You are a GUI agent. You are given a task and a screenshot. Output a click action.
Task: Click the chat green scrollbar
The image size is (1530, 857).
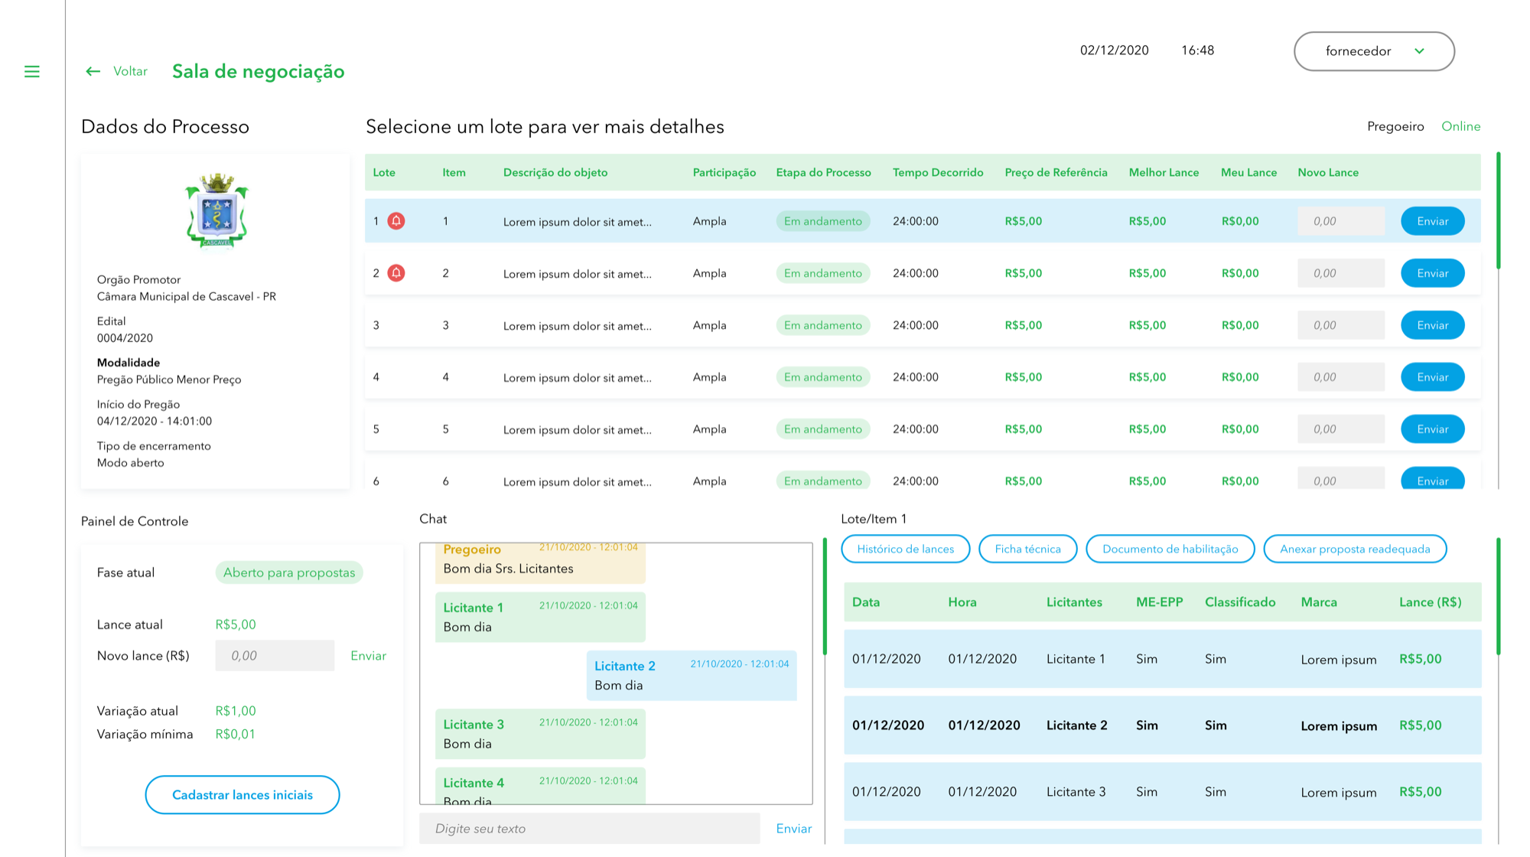825,597
